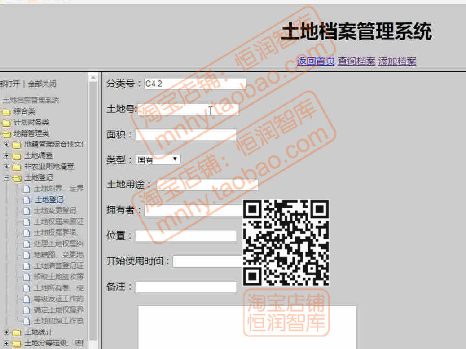Click the document icon beside 土地权属来源证
Image resolution: width=466 pixels, height=349 pixels.
[x=26, y=221]
